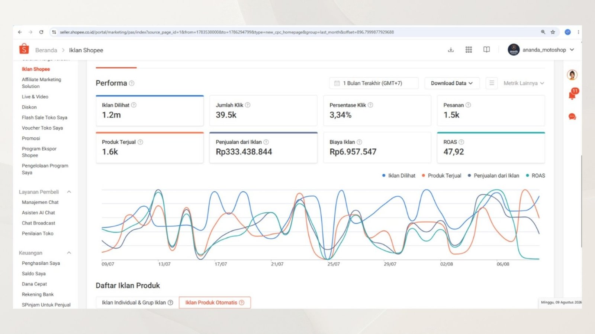Open the apps grid icon
595x334 pixels.
tap(469, 50)
